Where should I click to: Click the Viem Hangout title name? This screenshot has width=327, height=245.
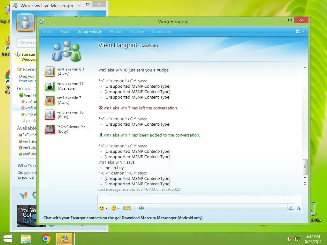[x=118, y=45]
